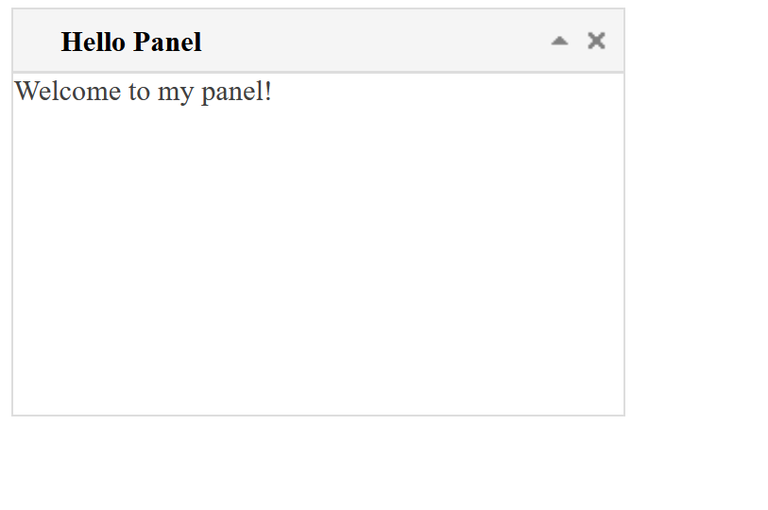The width and height of the screenshot is (768, 510).
Task: Select the word "Panel" in the header title
Action: (167, 42)
